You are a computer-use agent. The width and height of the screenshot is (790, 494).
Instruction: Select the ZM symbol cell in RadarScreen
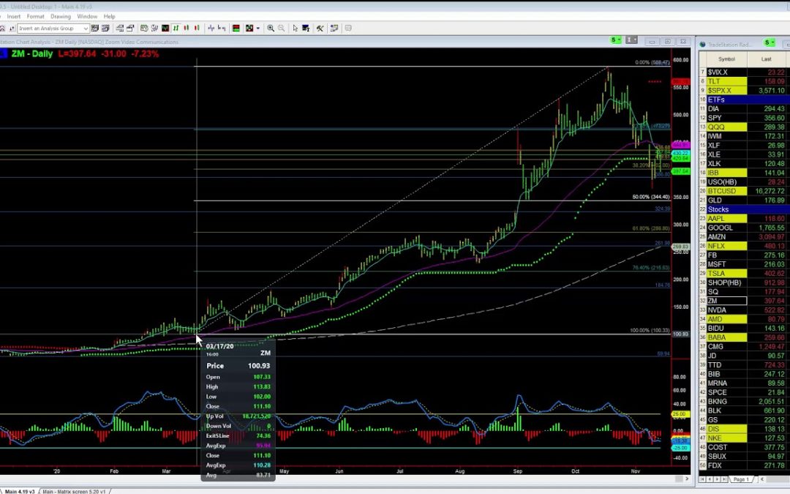[727, 301]
